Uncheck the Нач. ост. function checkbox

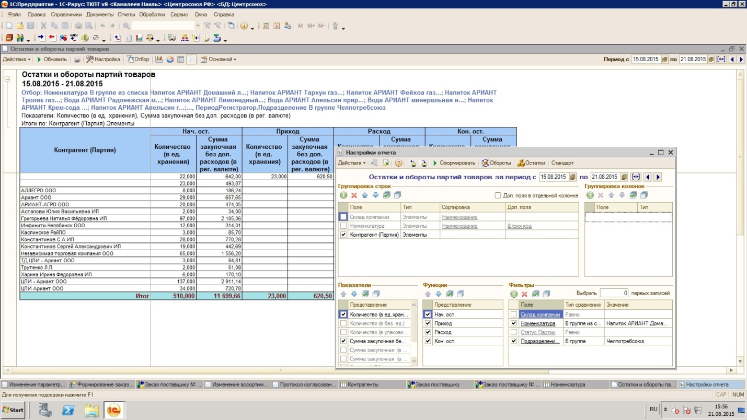428,314
